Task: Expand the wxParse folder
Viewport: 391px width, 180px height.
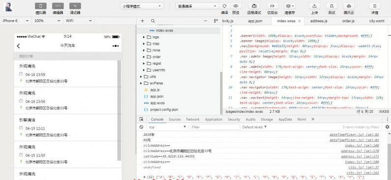Action: [141, 83]
